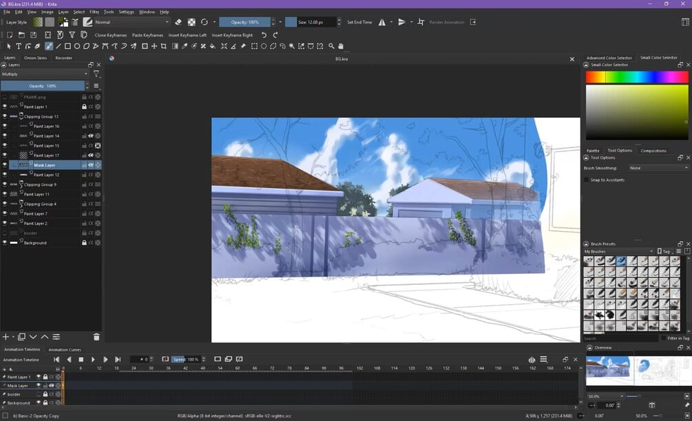Open the overview zoom 50.0% dropdown
The height and width of the screenshot is (421, 692).
[605, 396]
